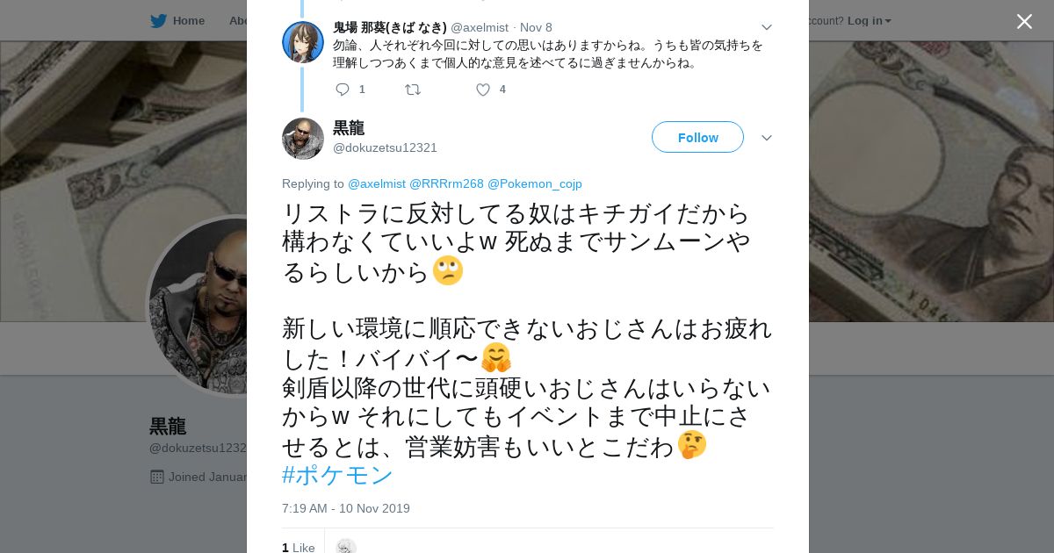1054x553 pixels.
Task: Like the axelmist reply with the heart icon
Action: pos(482,90)
